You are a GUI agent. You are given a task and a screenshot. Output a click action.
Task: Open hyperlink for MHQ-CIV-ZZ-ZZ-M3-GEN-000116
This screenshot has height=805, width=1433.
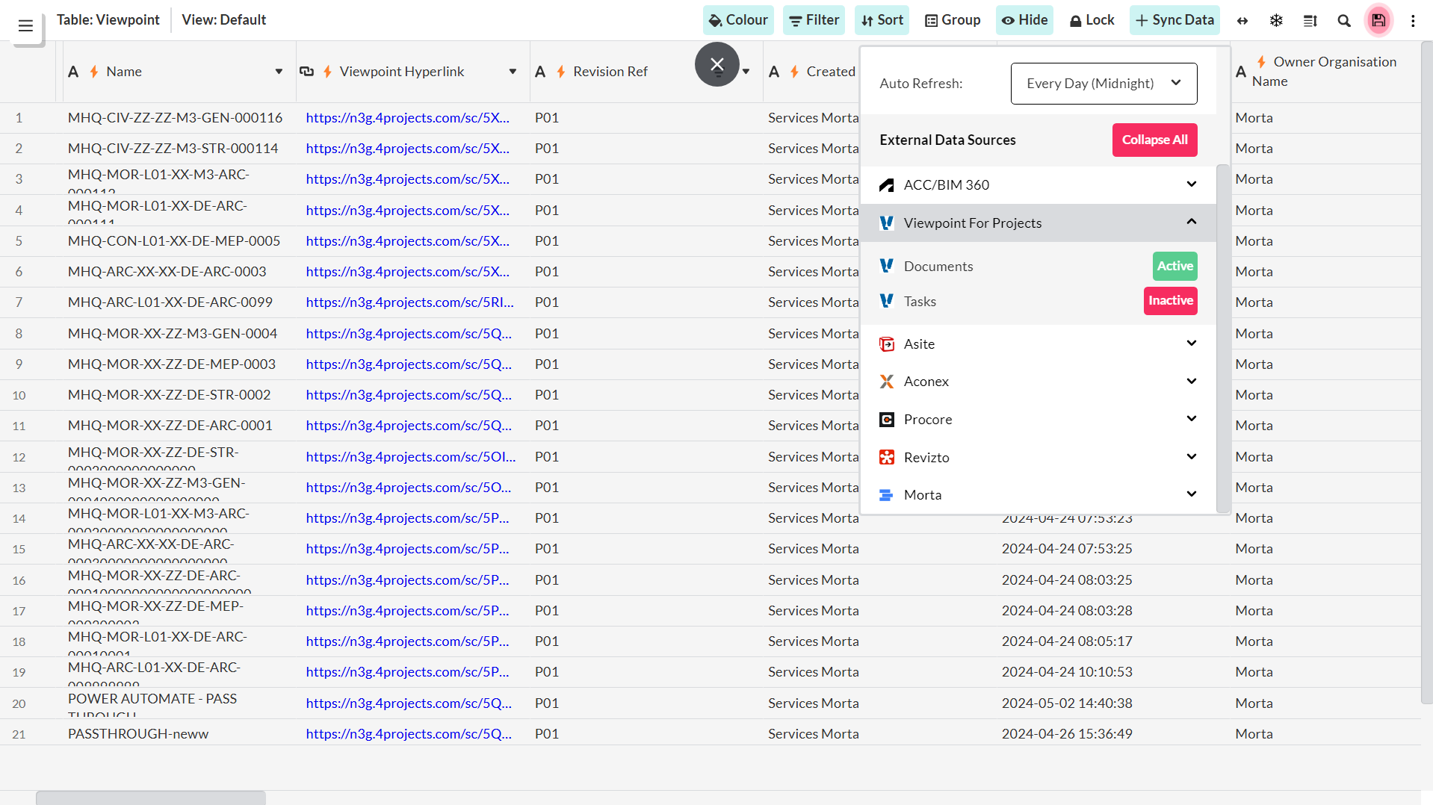407,118
